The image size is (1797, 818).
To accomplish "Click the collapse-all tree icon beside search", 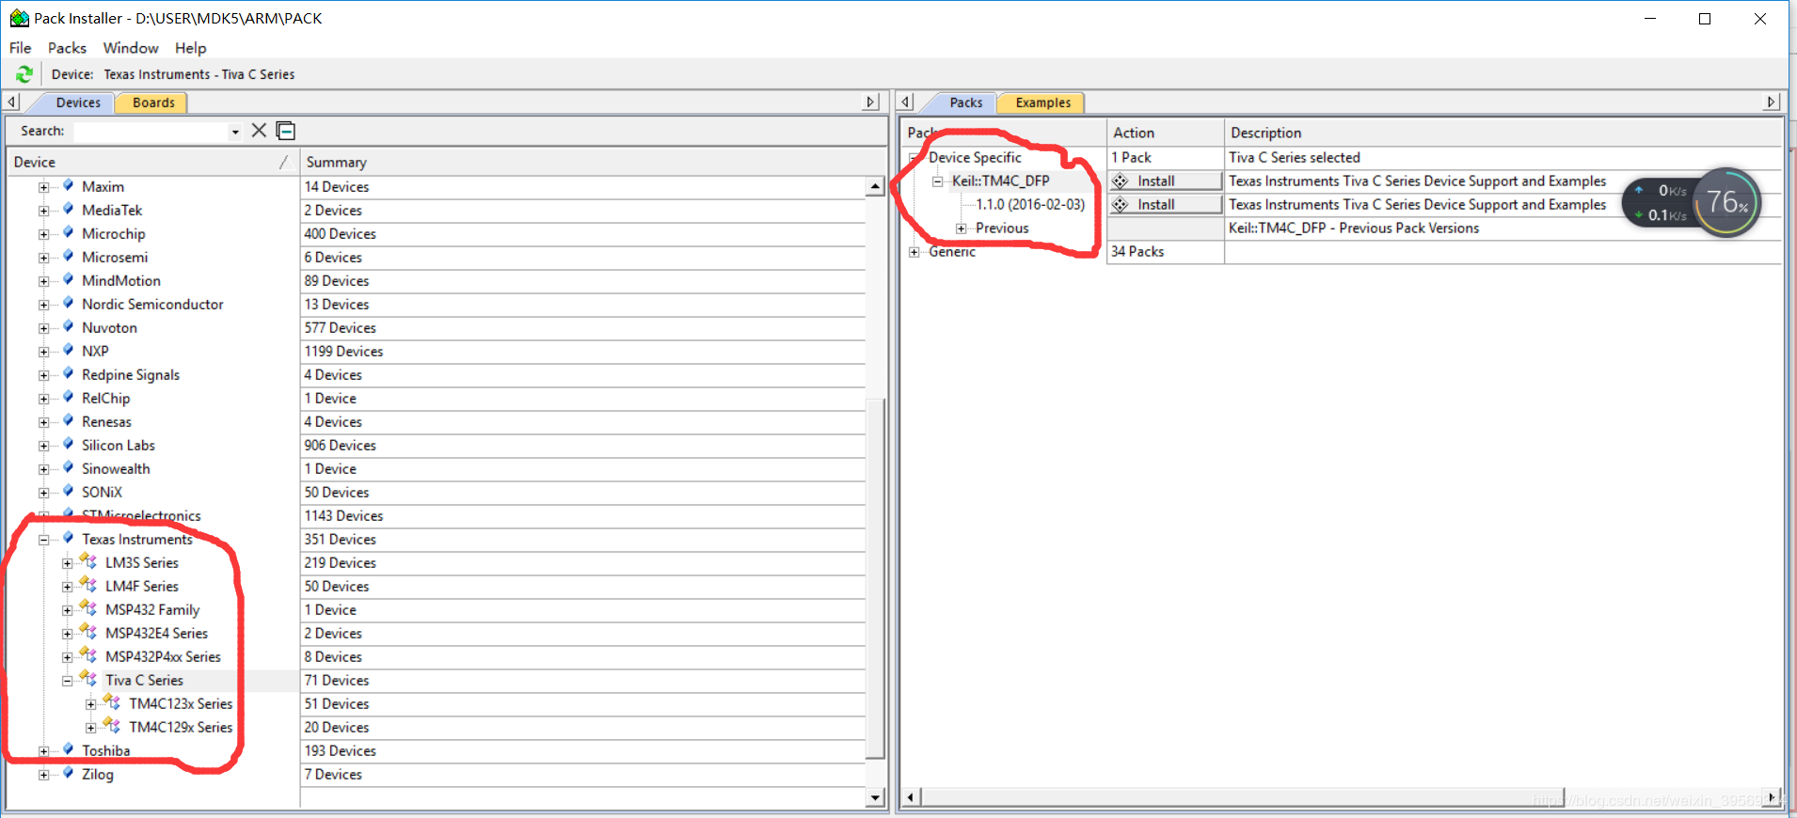I will [286, 131].
